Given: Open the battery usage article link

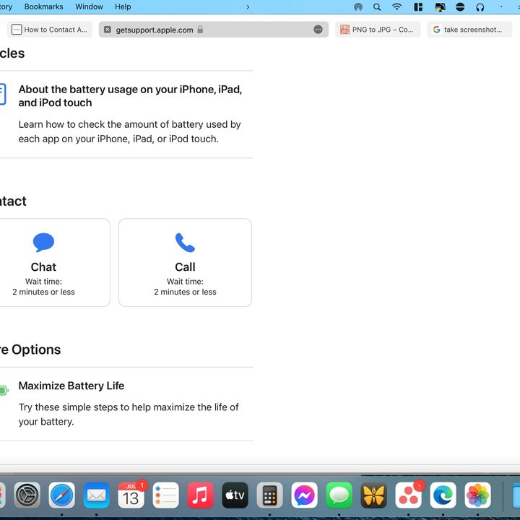Looking at the screenshot, I should [x=130, y=96].
